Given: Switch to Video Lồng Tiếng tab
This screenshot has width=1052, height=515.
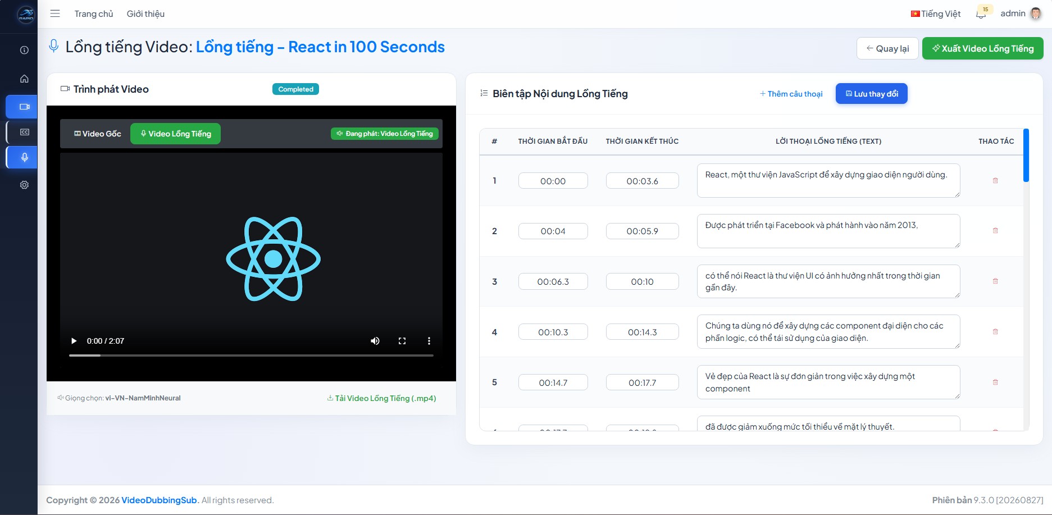Looking at the screenshot, I should [x=175, y=134].
